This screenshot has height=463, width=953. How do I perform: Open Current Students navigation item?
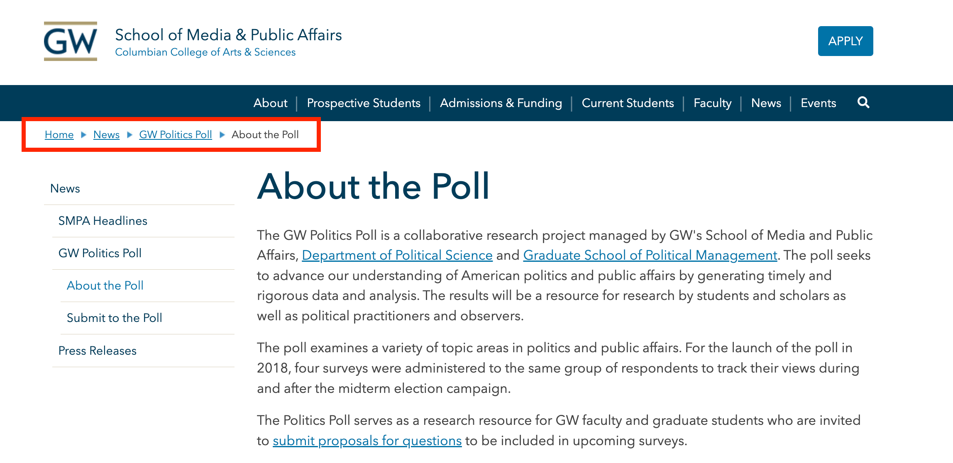click(628, 103)
